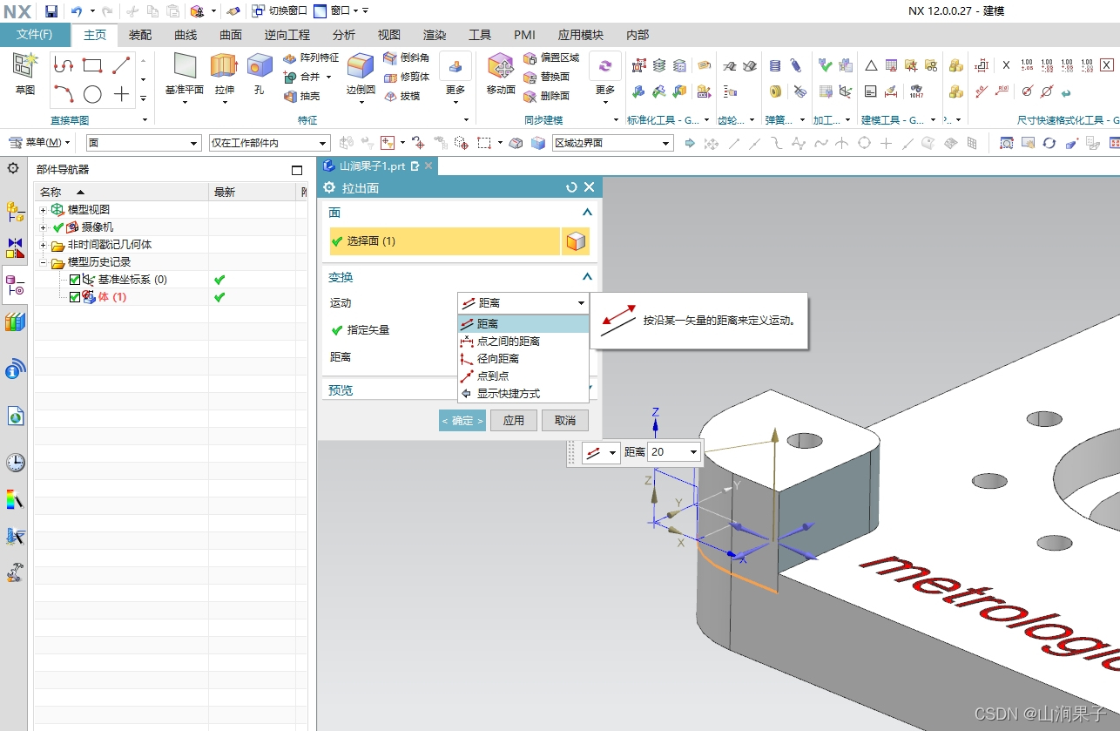Expand the 摄像机 tree node
Screen dimensions: 1120x731
tap(43, 227)
